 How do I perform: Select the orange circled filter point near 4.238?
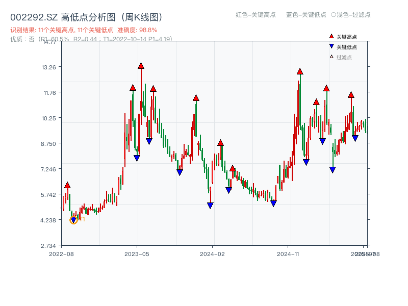pyautogui.click(x=74, y=220)
